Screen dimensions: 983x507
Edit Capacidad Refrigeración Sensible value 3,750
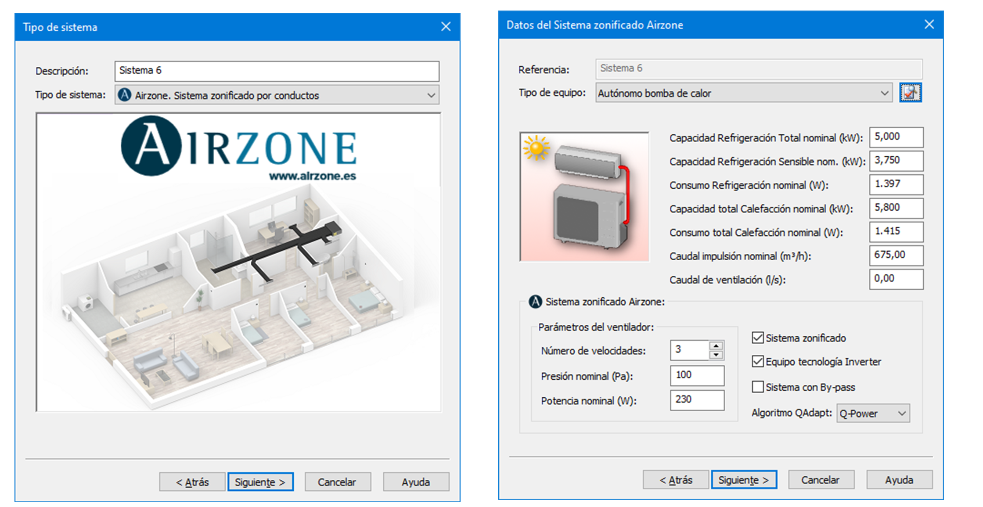point(896,161)
